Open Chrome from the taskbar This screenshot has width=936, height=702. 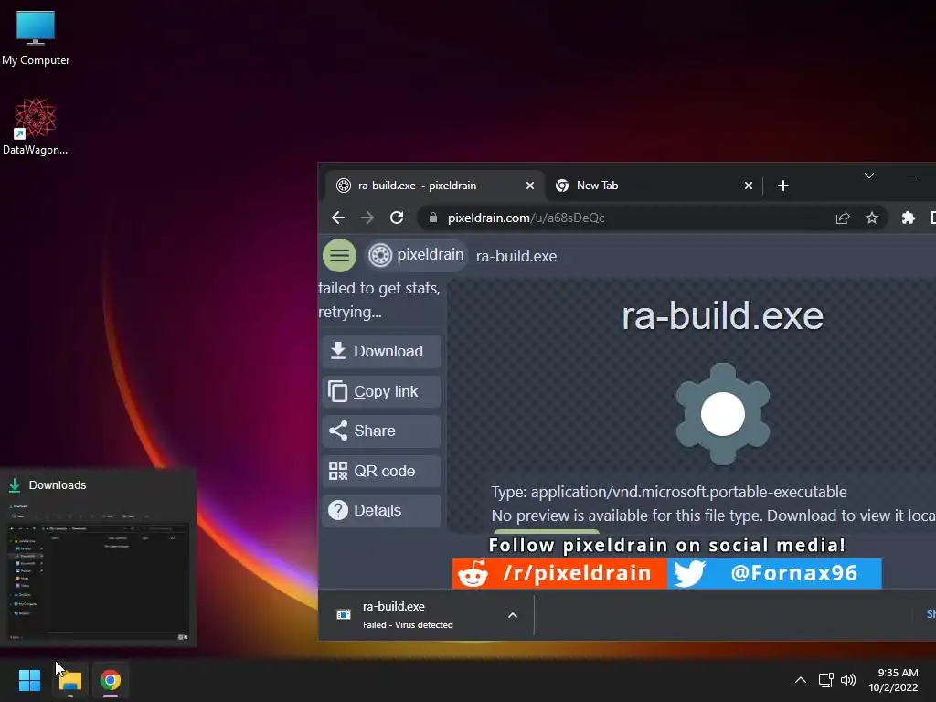pos(111,680)
